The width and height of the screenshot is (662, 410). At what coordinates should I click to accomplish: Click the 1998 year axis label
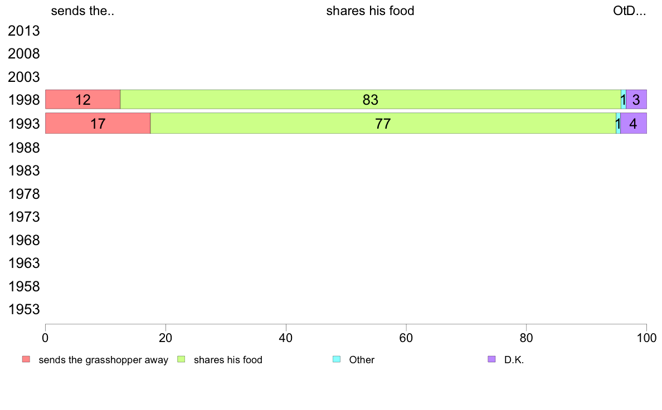pos(24,100)
